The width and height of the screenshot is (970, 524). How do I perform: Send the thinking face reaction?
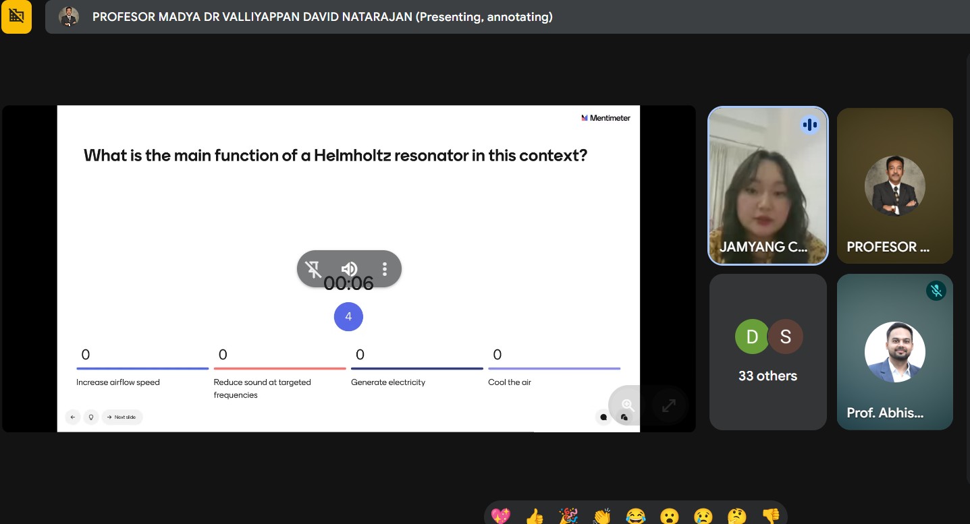pos(736,516)
